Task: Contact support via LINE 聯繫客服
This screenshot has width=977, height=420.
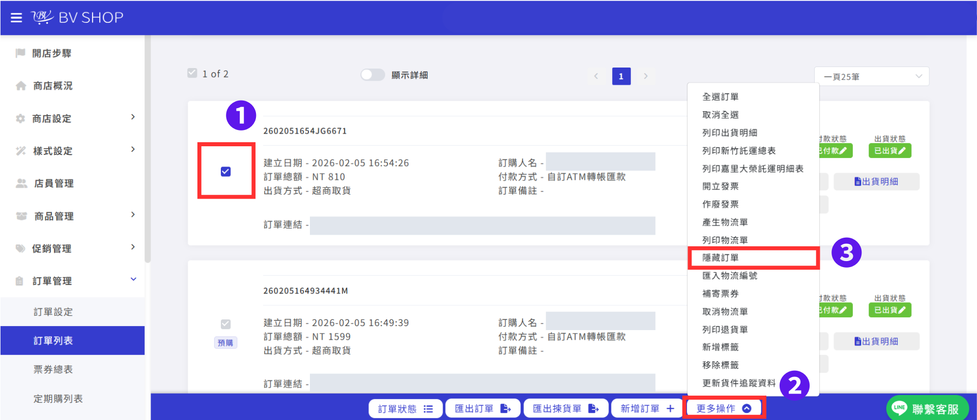Action: tap(927, 408)
